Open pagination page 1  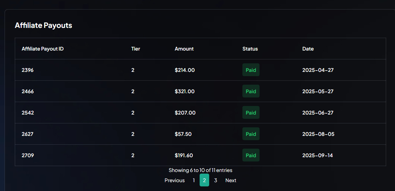click(194, 180)
